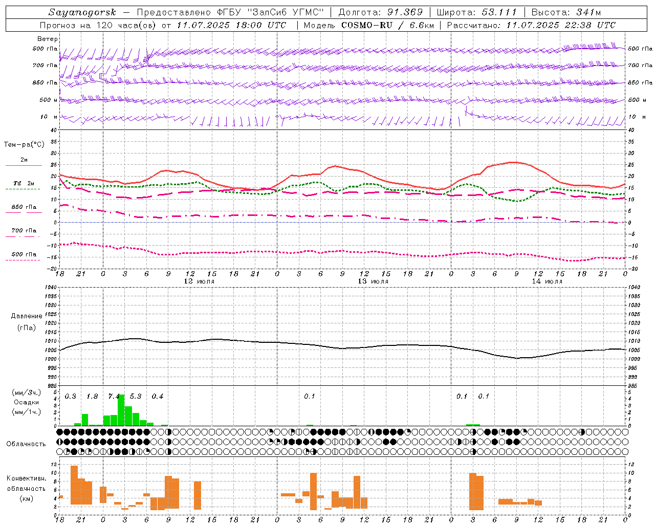The height and width of the screenshot is (524, 655).
Task: Click the 700 гПа temperature legend label
Action: pos(24,230)
